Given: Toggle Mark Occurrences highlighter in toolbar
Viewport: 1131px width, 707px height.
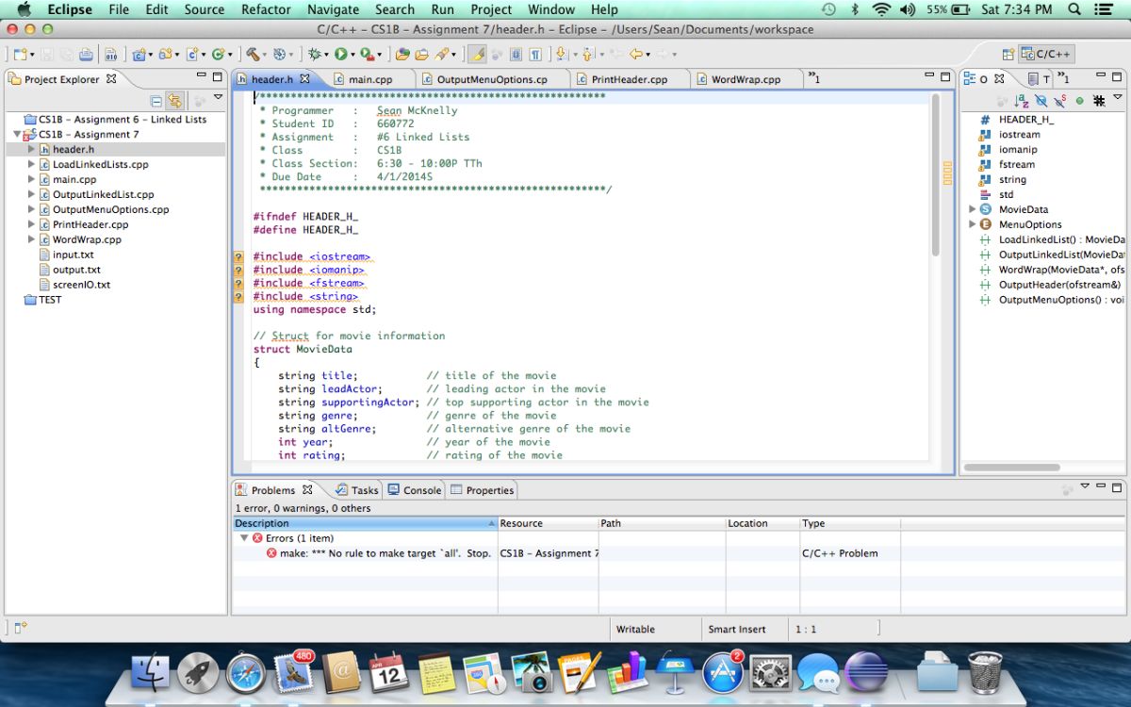Looking at the screenshot, I should (477, 55).
